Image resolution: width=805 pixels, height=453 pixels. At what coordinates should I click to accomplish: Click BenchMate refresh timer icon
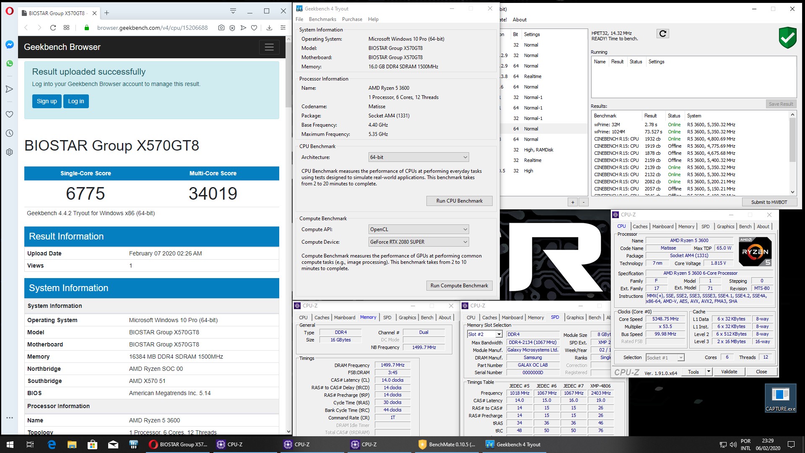pos(662,34)
